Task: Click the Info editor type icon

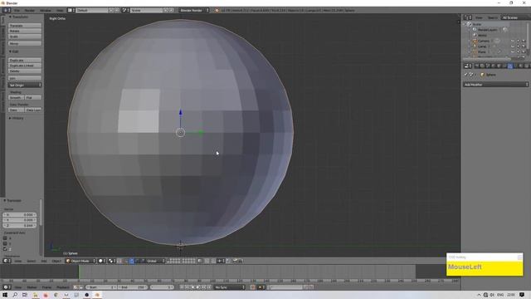Action: tap(7, 10)
